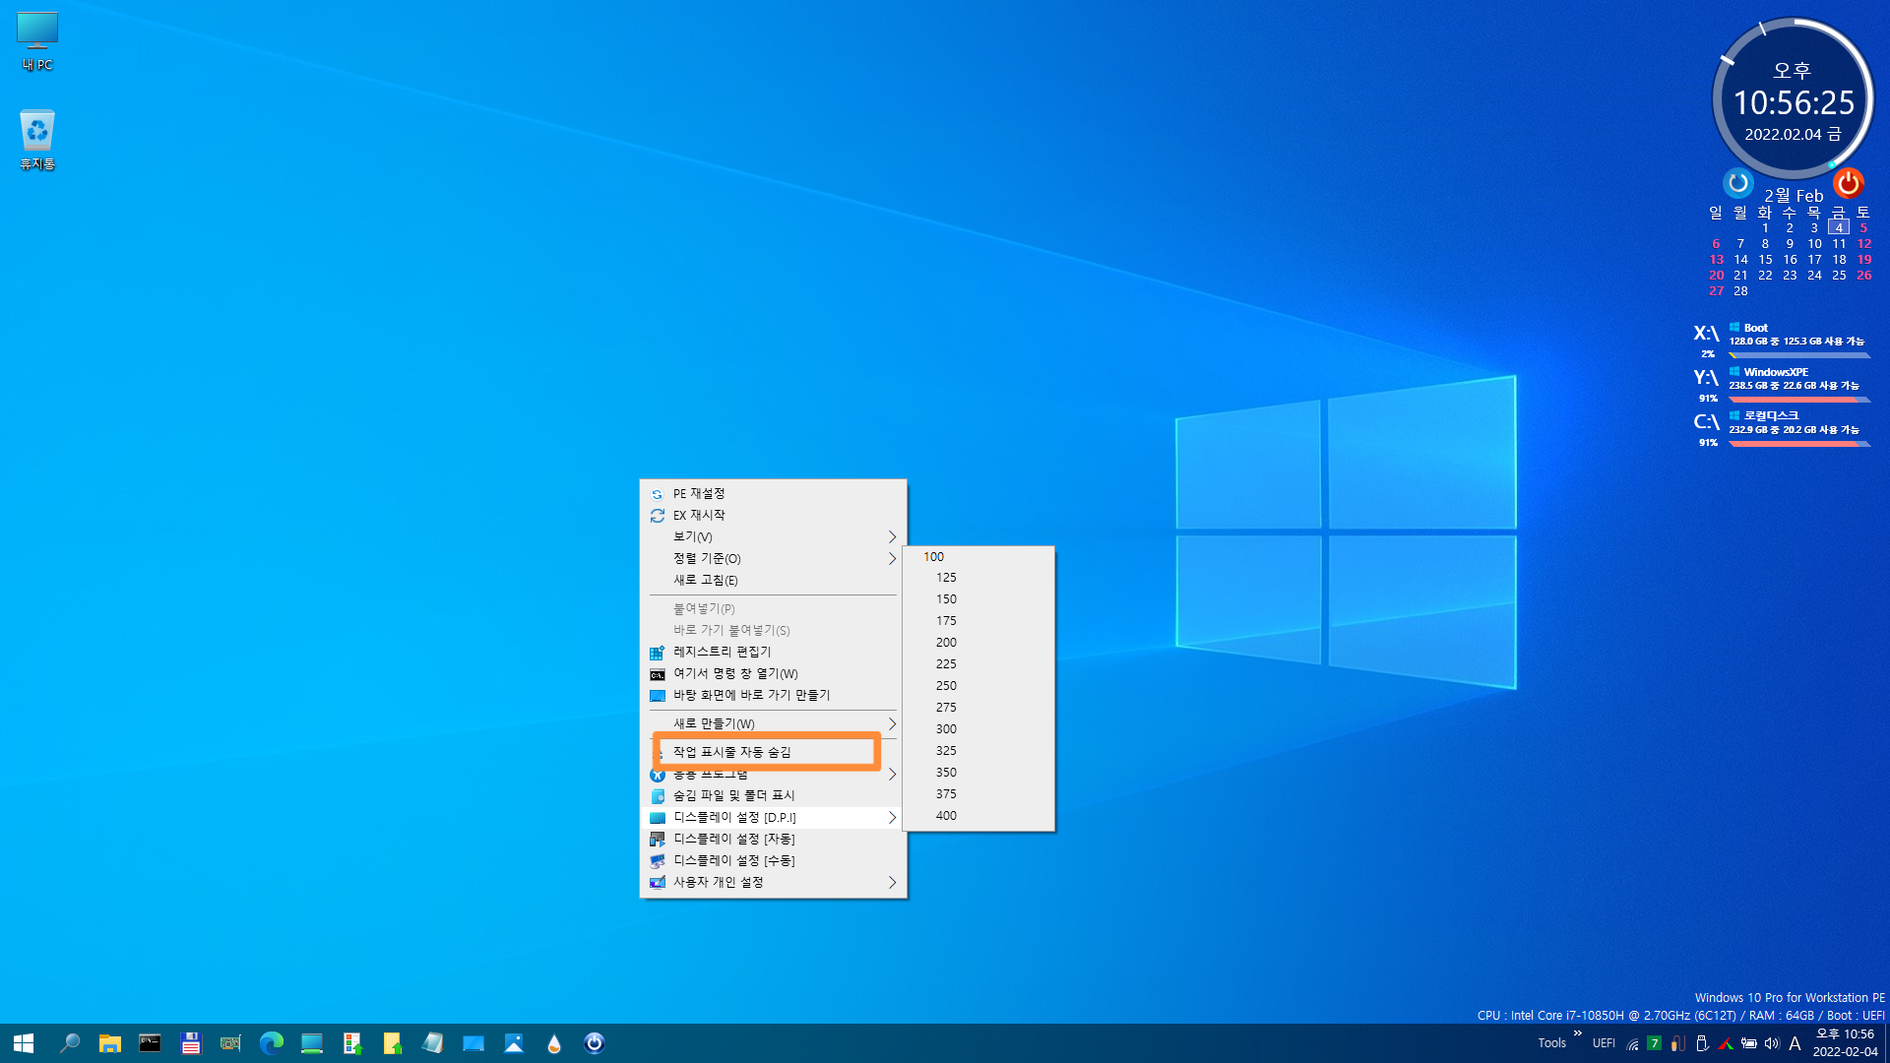
Task: Select 새로 고침(E) menu entry
Action: tap(773, 581)
